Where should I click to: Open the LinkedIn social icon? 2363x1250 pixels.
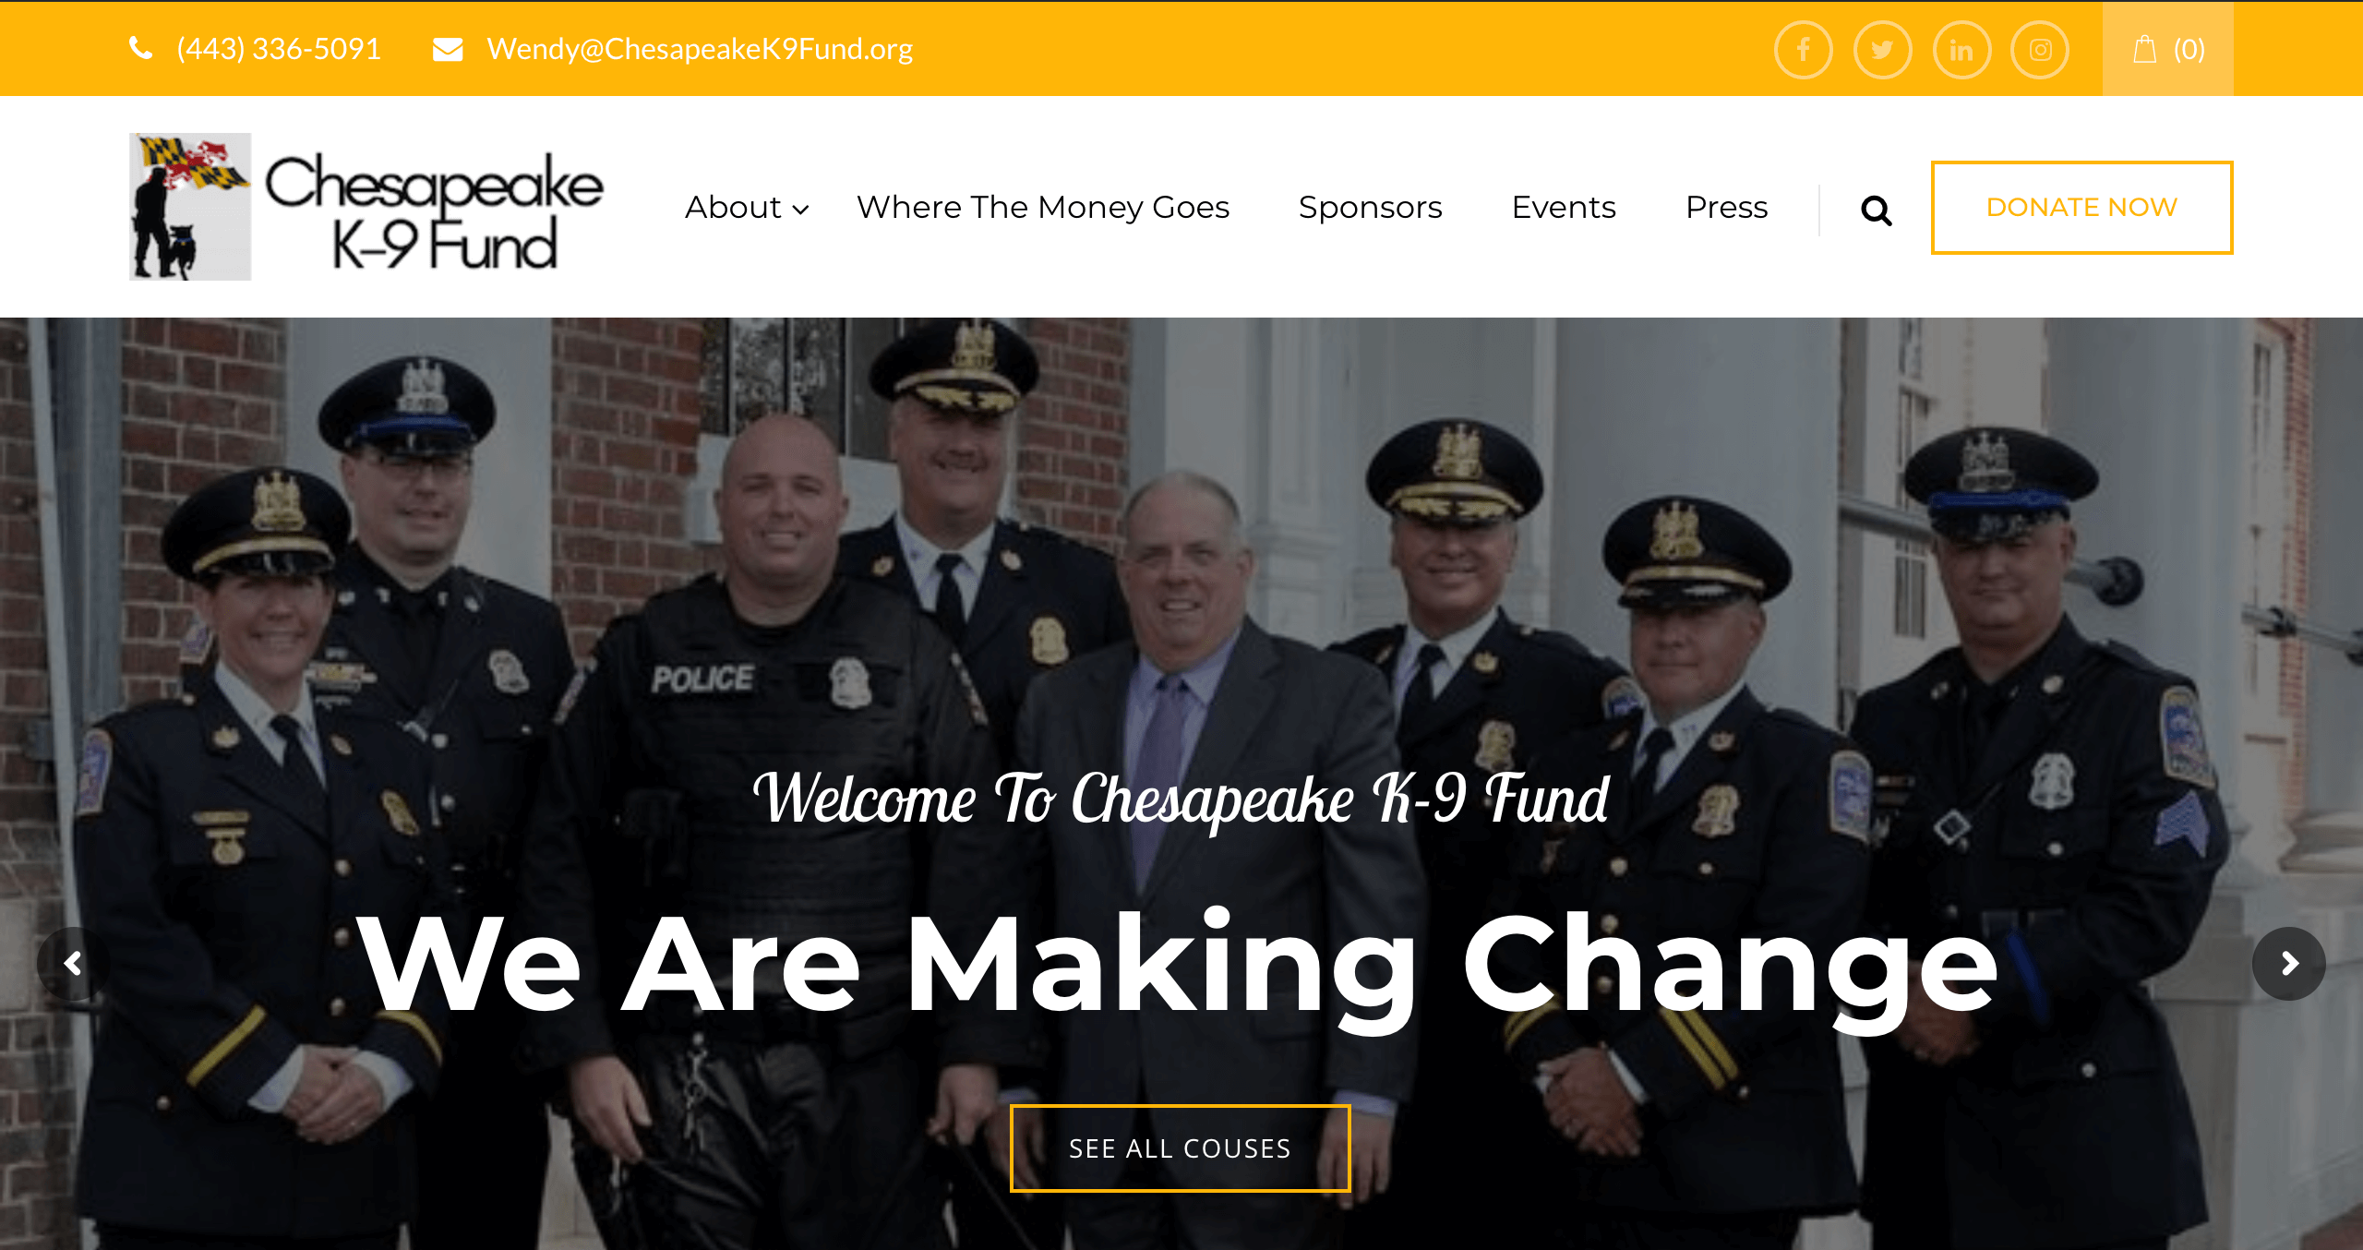pos(1961,50)
